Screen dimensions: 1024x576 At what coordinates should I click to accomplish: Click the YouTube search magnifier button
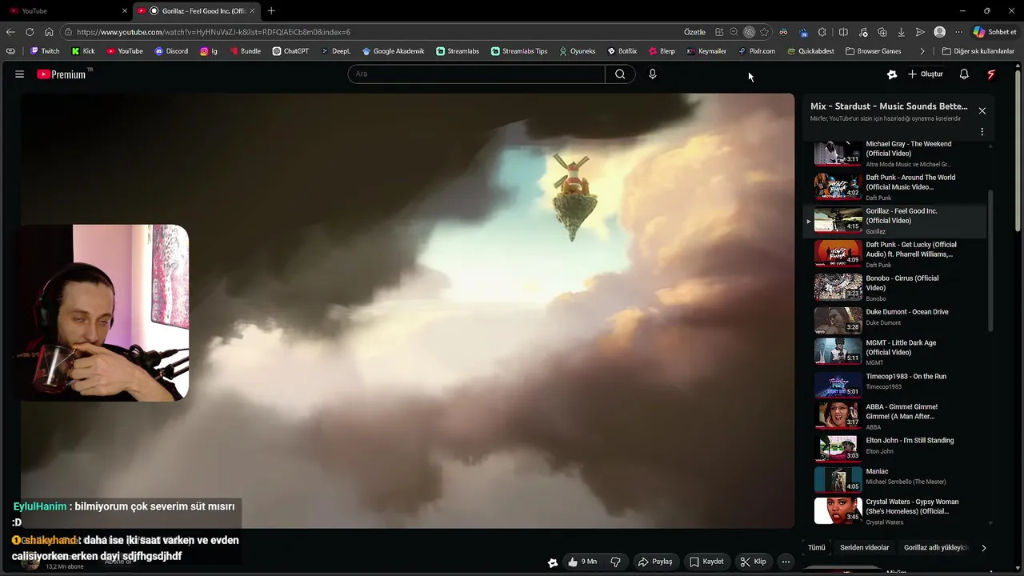pyautogui.click(x=620, y=74)
